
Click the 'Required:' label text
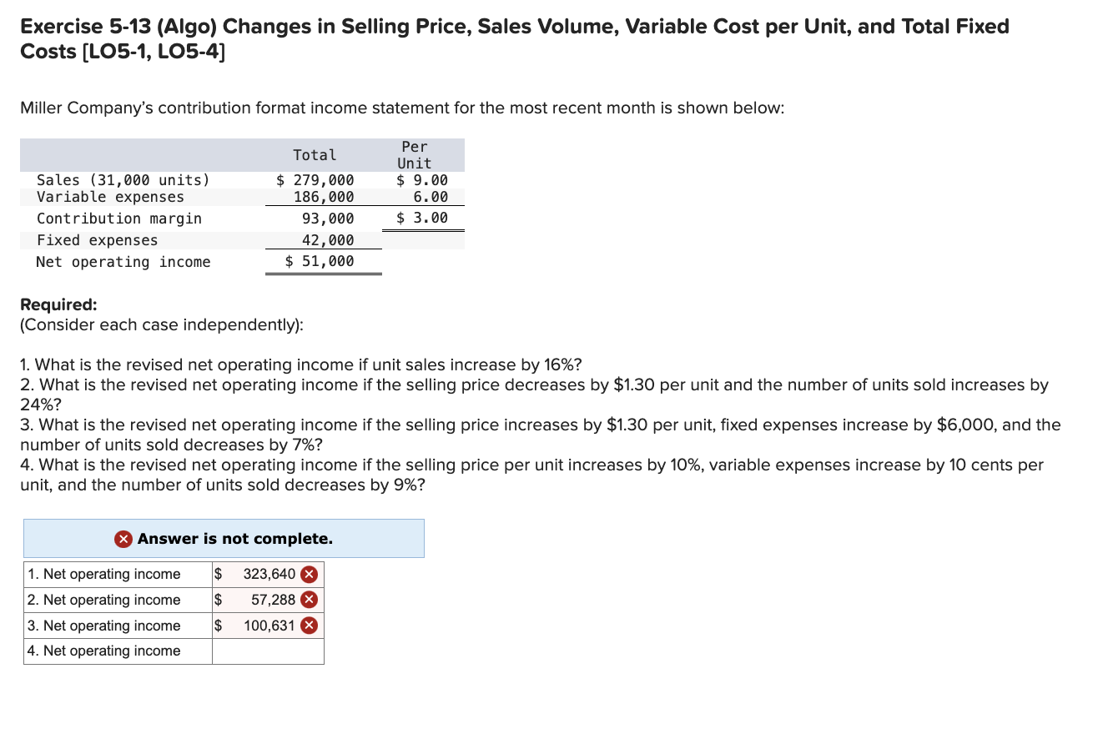pos(57,304)
